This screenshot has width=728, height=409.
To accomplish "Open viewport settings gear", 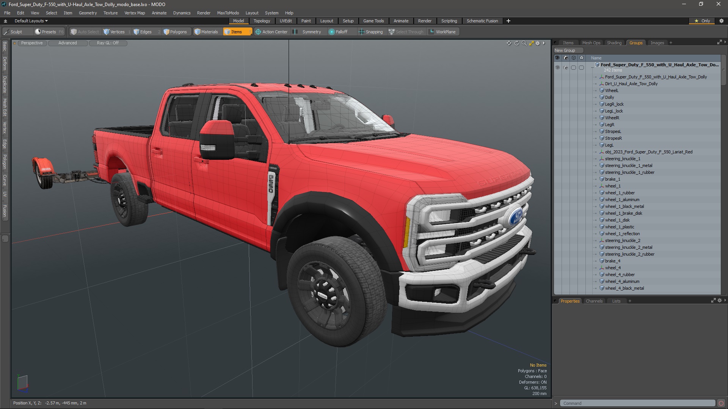I will 538,43.
